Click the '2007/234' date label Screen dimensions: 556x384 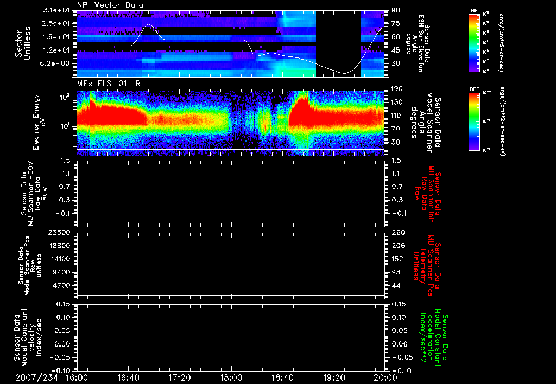point(36,378)
